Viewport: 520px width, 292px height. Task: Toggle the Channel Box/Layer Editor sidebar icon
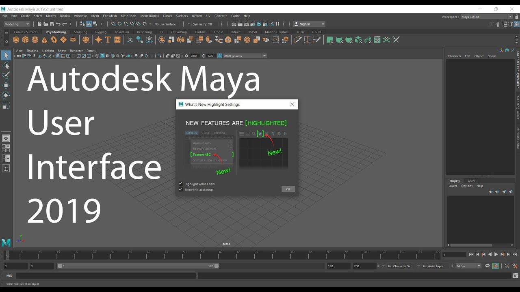point(516,24)
